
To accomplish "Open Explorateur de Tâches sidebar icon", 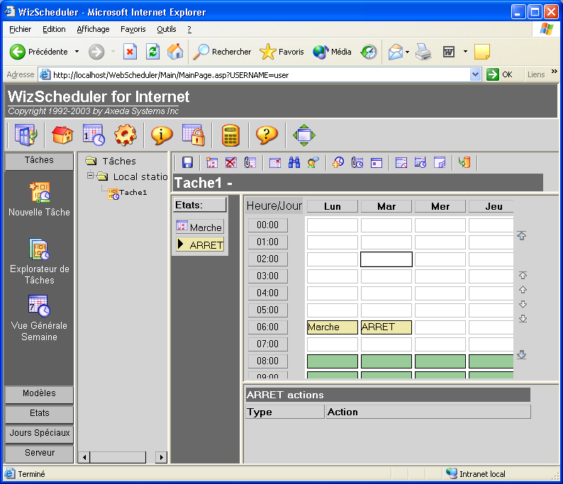I will [40, 249].
